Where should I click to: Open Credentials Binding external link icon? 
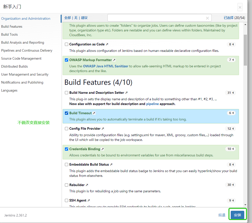(x=102, y=149)
